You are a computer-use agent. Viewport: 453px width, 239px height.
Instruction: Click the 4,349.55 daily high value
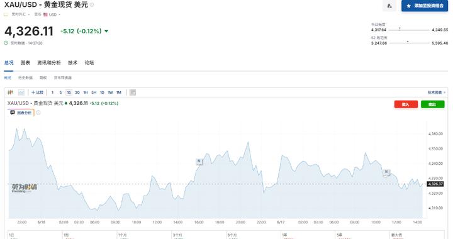click(440, 30)
